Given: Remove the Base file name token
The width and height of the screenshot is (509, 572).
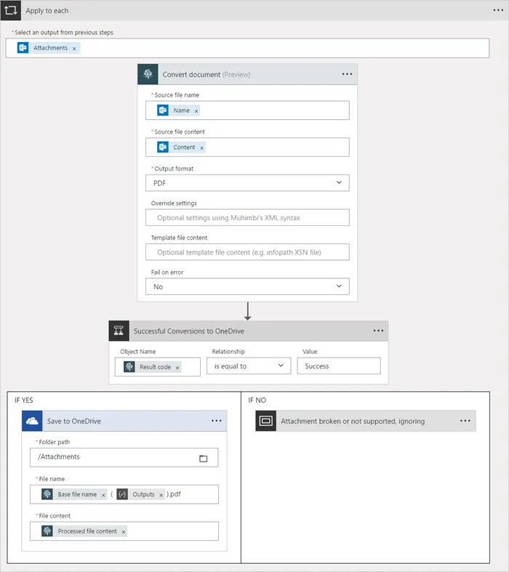Looking at the screenshot, I should click(x=103, y=495).
